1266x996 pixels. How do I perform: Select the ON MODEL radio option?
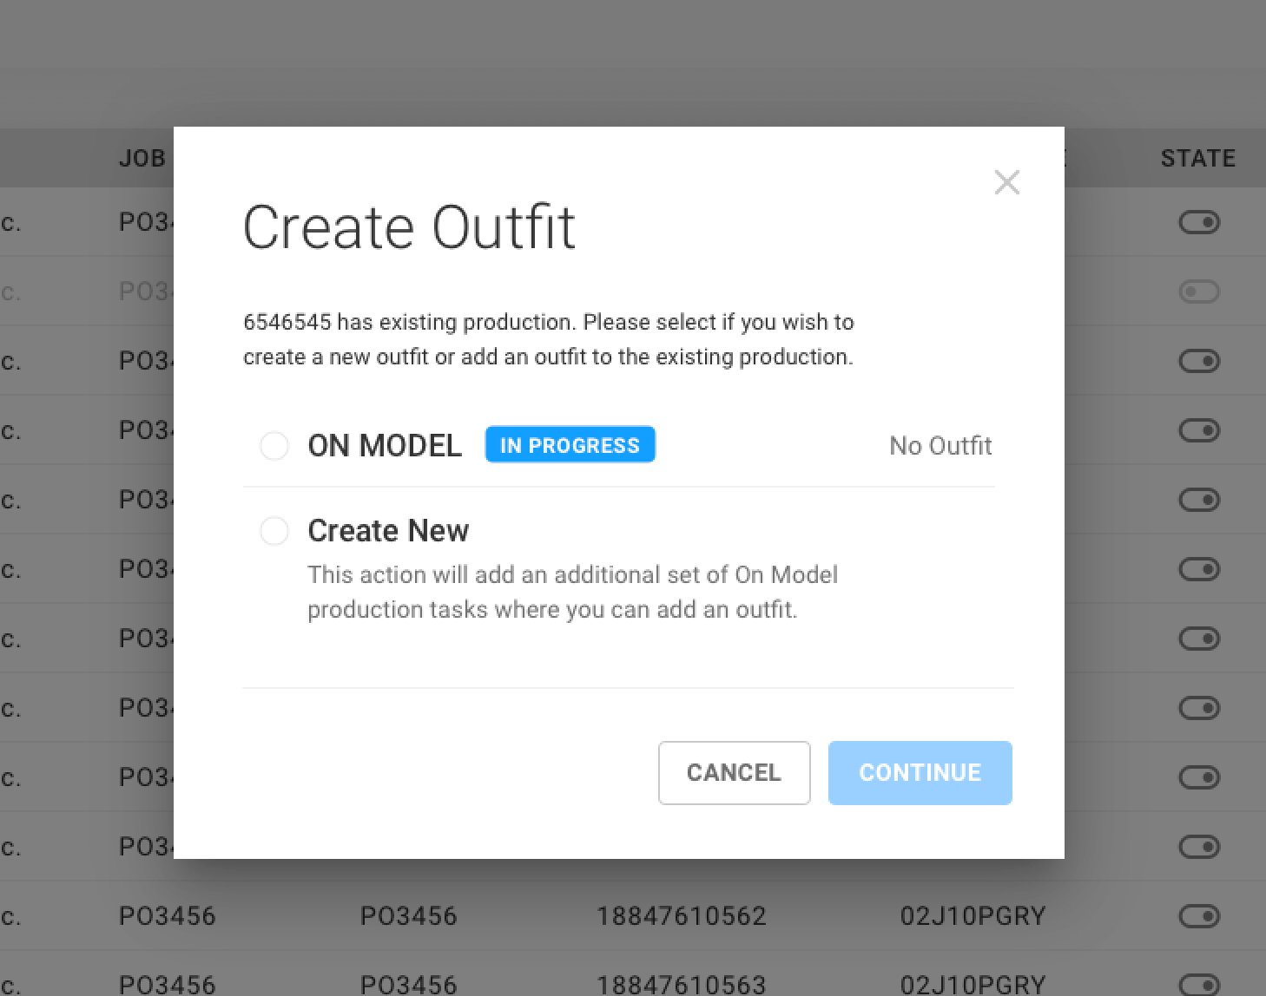pyautogui.click(x=274, y=446)
